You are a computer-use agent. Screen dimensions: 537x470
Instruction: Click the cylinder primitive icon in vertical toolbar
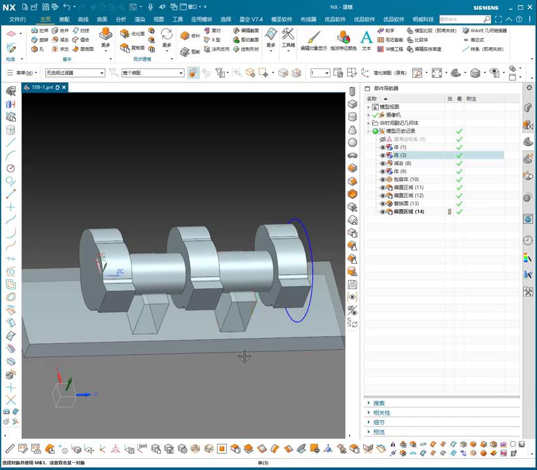353,117
